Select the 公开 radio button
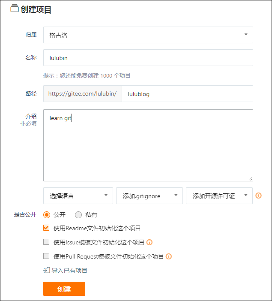 click(x=47, y=215)
